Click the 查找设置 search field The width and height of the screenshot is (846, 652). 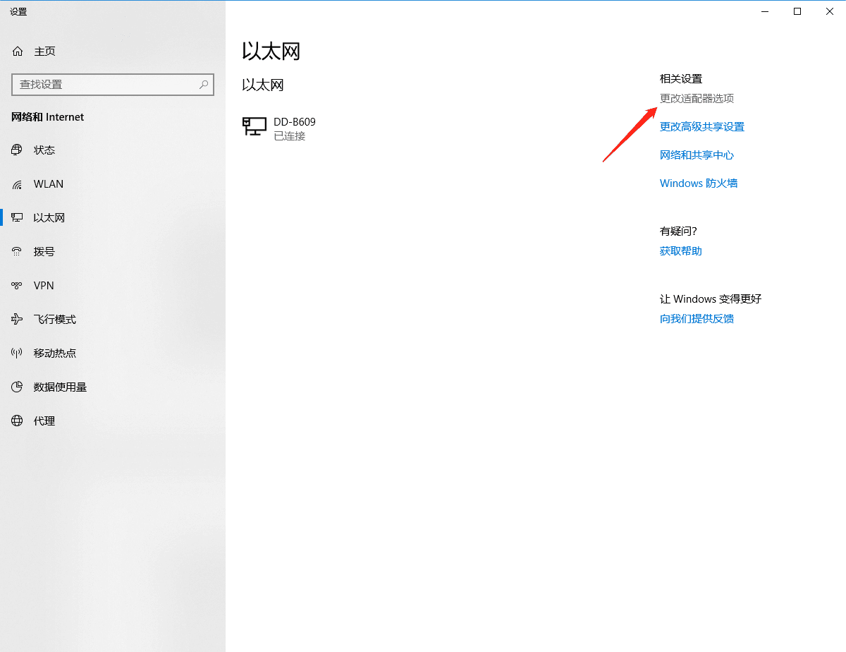(x=113, y=84)
